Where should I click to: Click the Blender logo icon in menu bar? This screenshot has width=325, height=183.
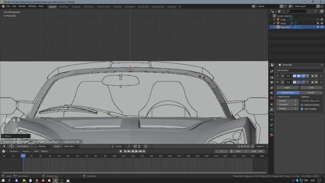click(x=3, y=7)
